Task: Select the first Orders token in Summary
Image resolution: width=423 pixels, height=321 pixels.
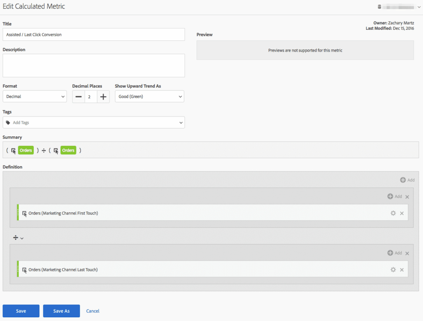Action: point(26,150)
